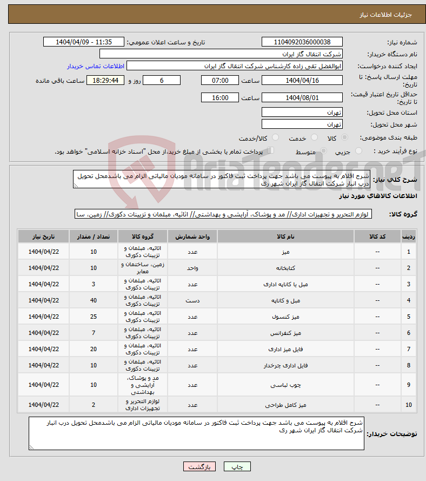Click the کتابخانه item name cell

pos(285,268)
